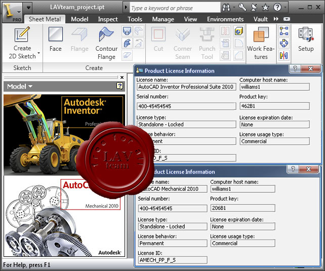Screen dimensions: 325x271
Task: Select the Corner Seam tool
Action: point(183,43)
